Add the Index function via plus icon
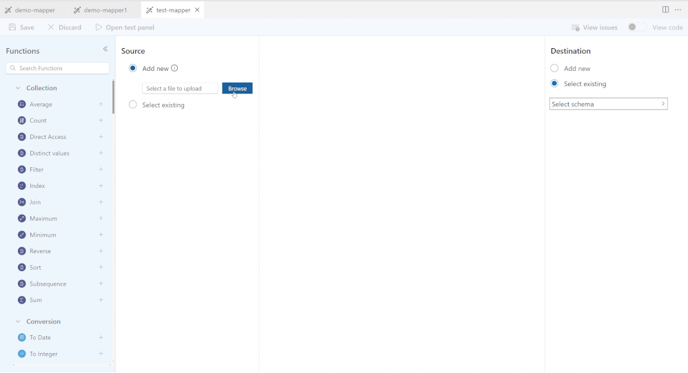 (x=101, y=186)
